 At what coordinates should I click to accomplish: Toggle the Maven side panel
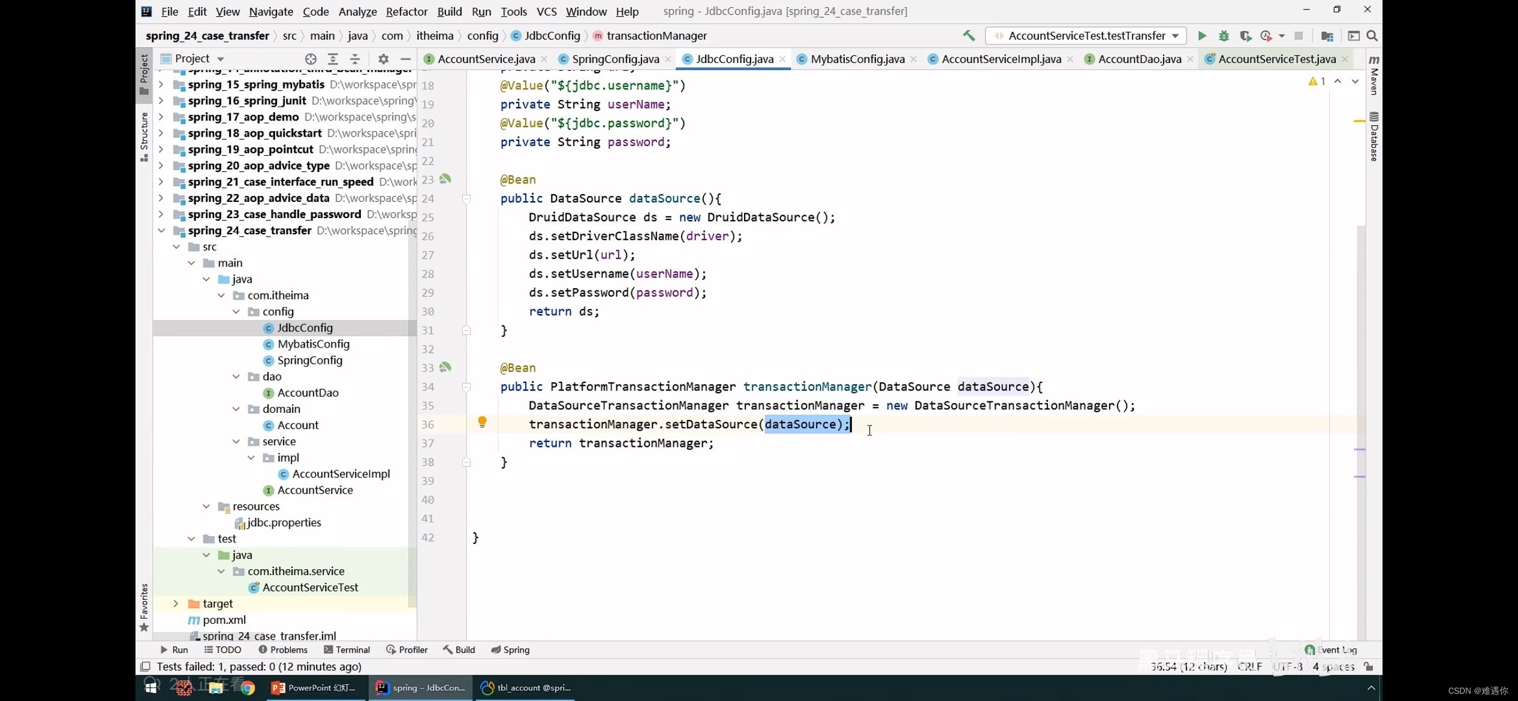point(1374,75)
